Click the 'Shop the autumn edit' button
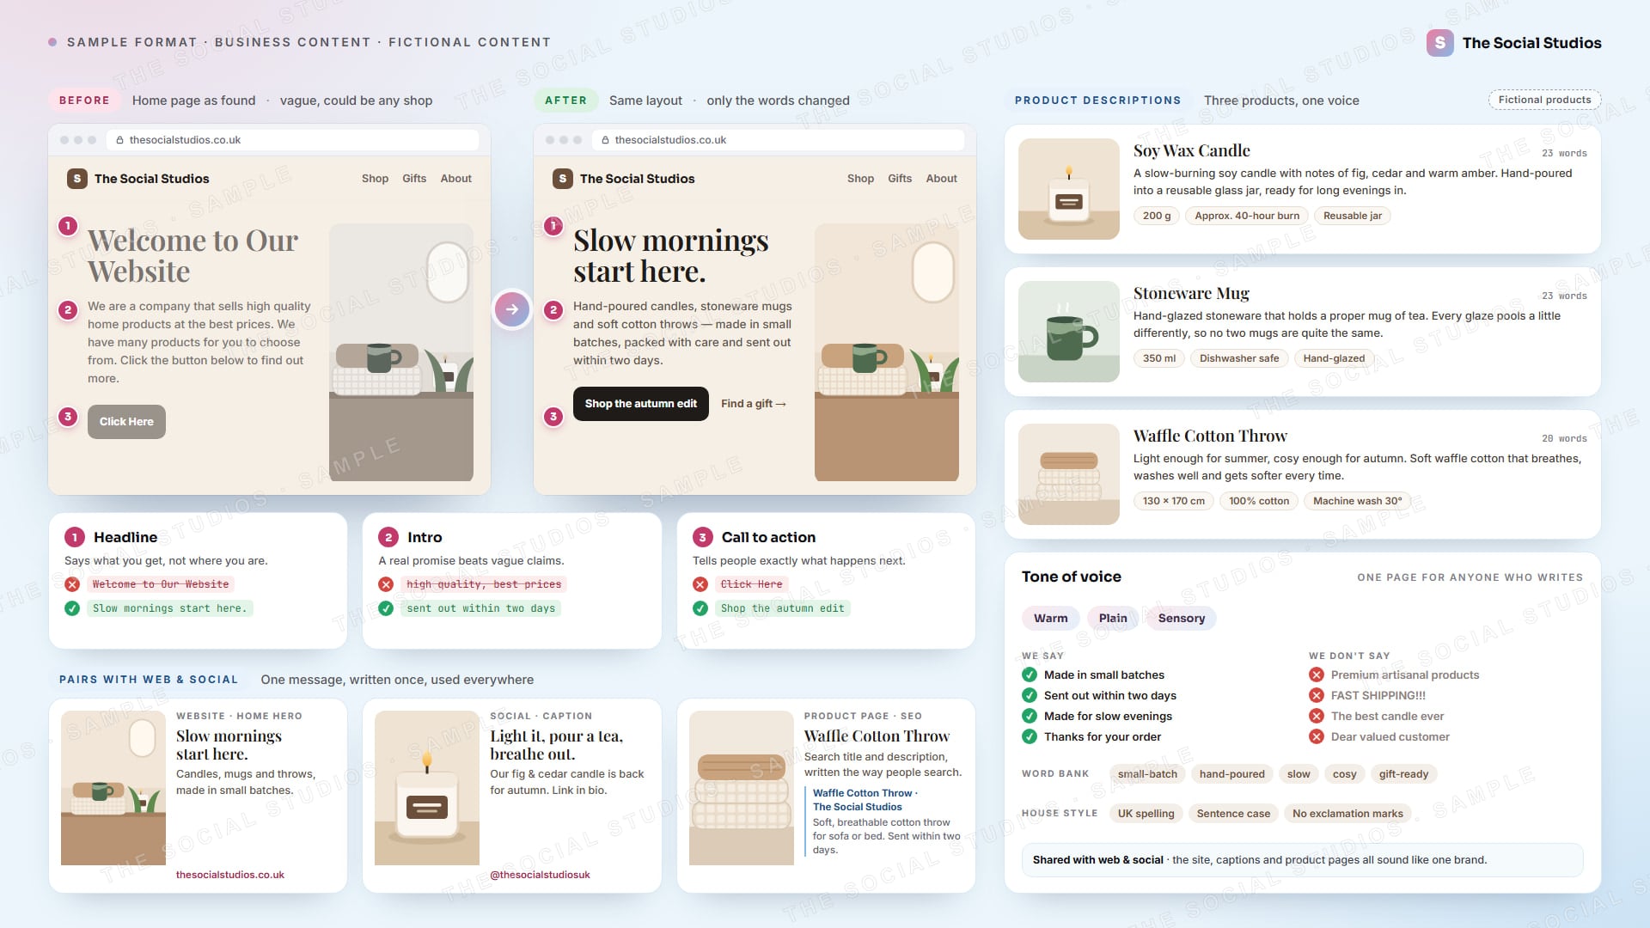Viewport: 1650px width, 928px height. point(641,404)
